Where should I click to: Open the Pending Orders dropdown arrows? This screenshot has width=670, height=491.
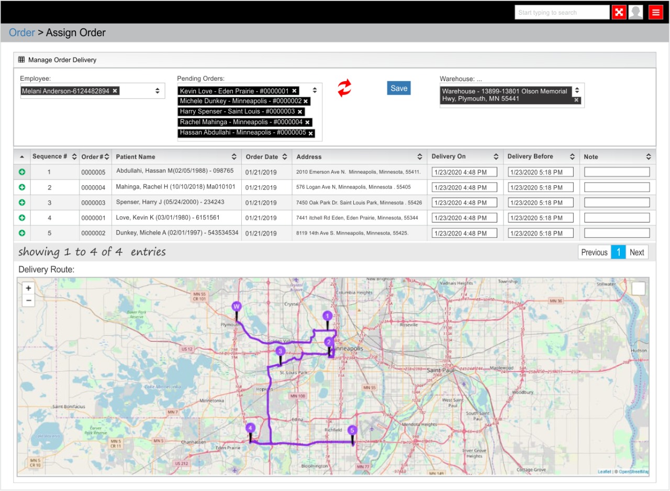point(315,90)
